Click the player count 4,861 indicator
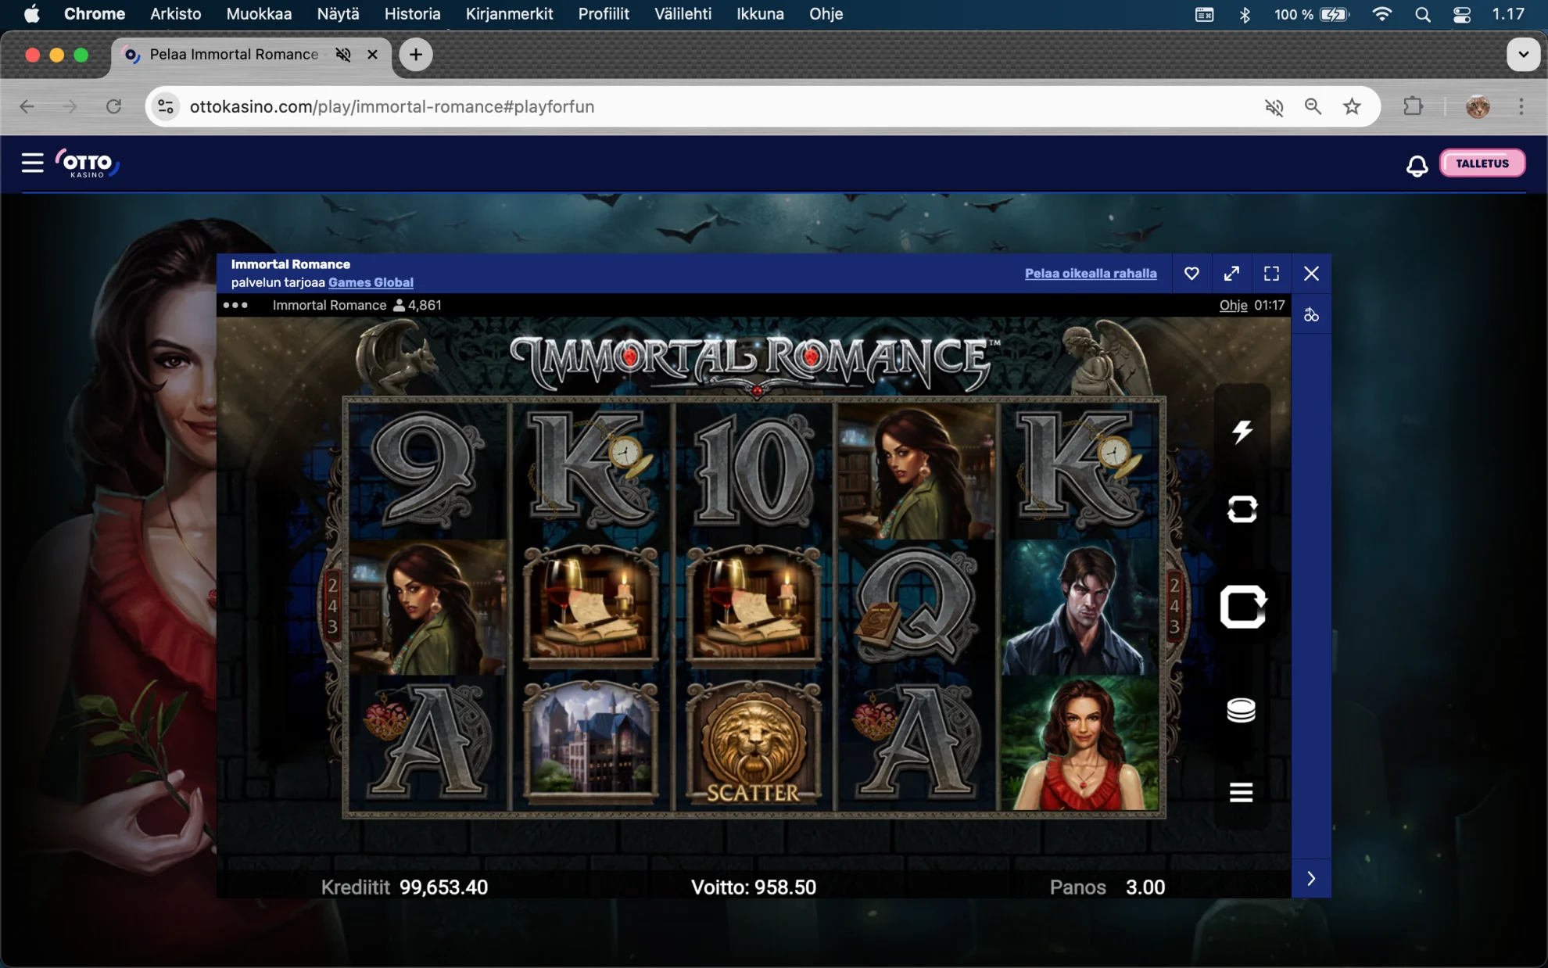Screen dimensions: 1548x968 tap(417, 305)
